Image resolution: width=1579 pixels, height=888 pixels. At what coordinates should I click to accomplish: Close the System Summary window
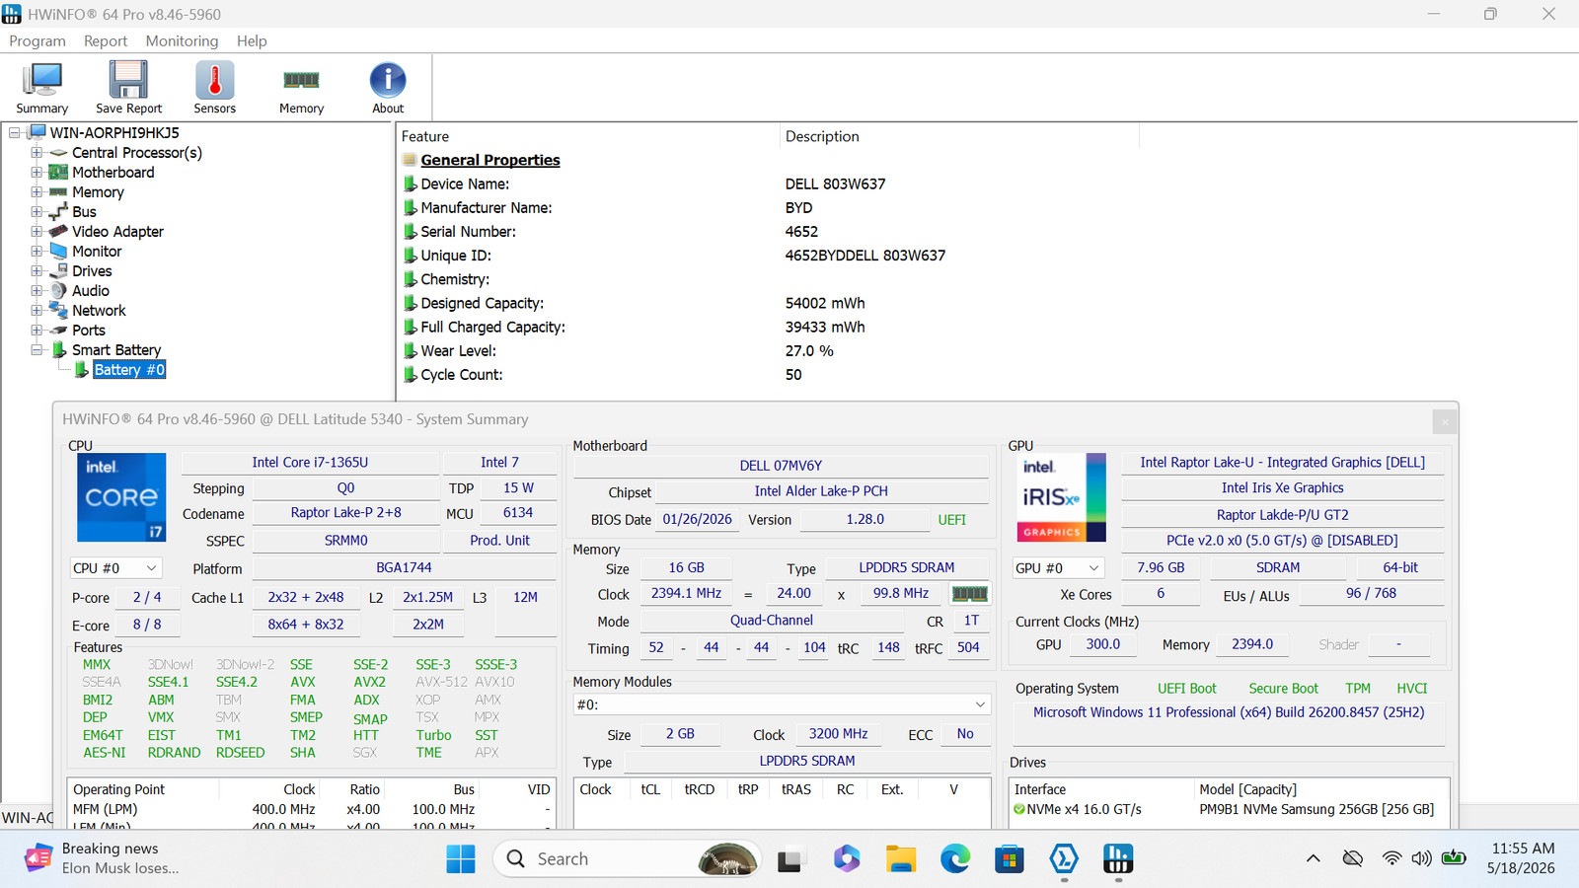(x=1445, y=422)
